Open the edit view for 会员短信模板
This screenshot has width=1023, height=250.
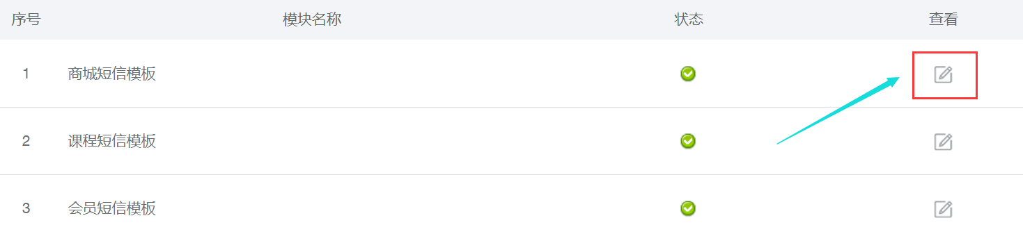coord(943,209)
